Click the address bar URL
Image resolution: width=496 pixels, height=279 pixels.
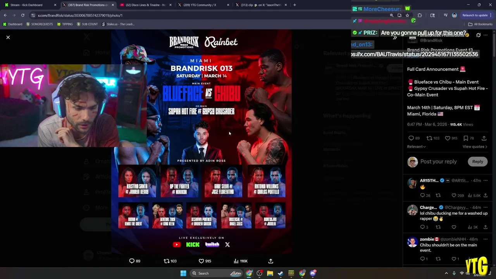point(80,15)
